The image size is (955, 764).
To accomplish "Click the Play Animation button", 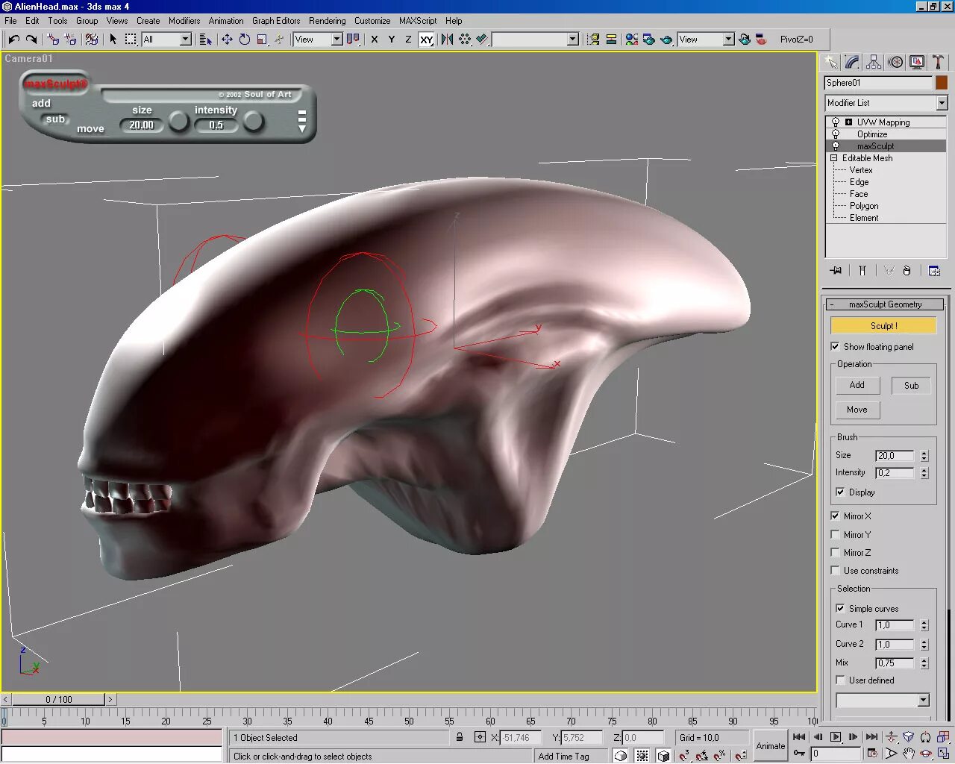I will tap(836, 737).
